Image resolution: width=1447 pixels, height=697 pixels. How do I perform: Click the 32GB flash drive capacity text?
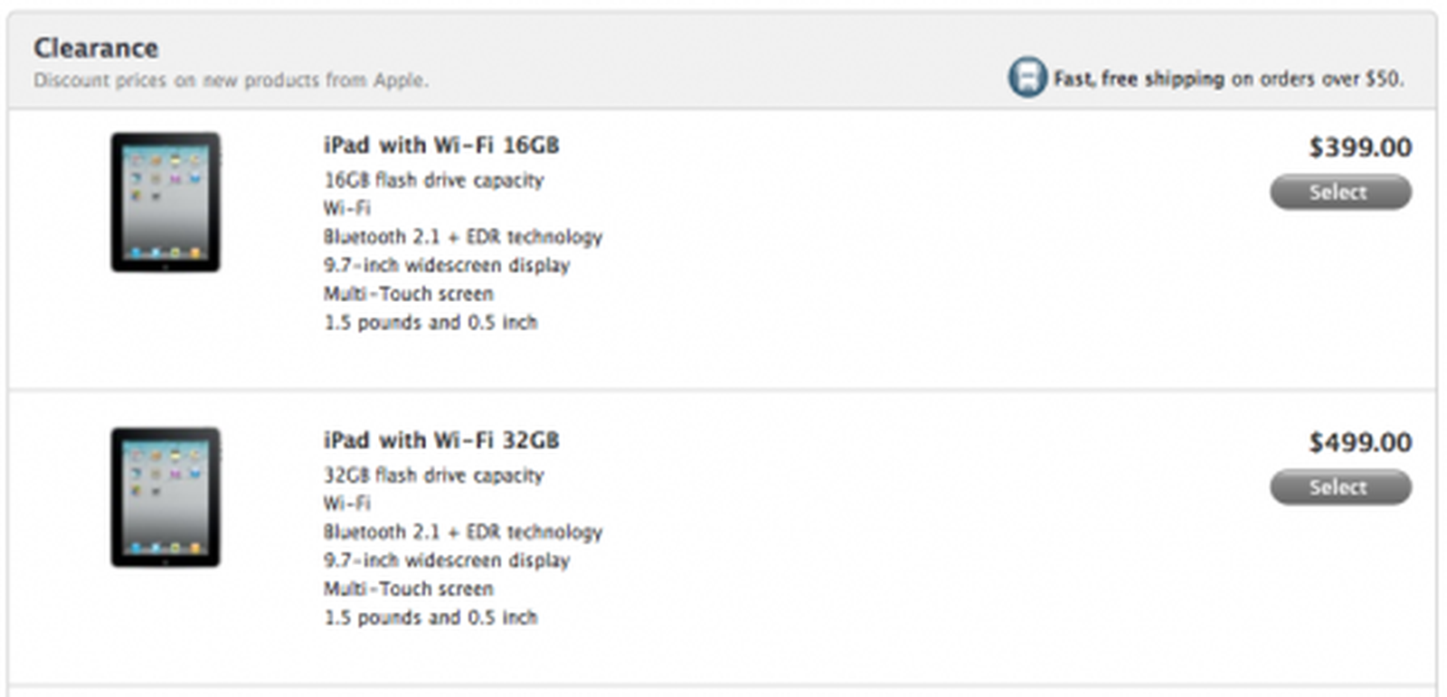point(433,476)
